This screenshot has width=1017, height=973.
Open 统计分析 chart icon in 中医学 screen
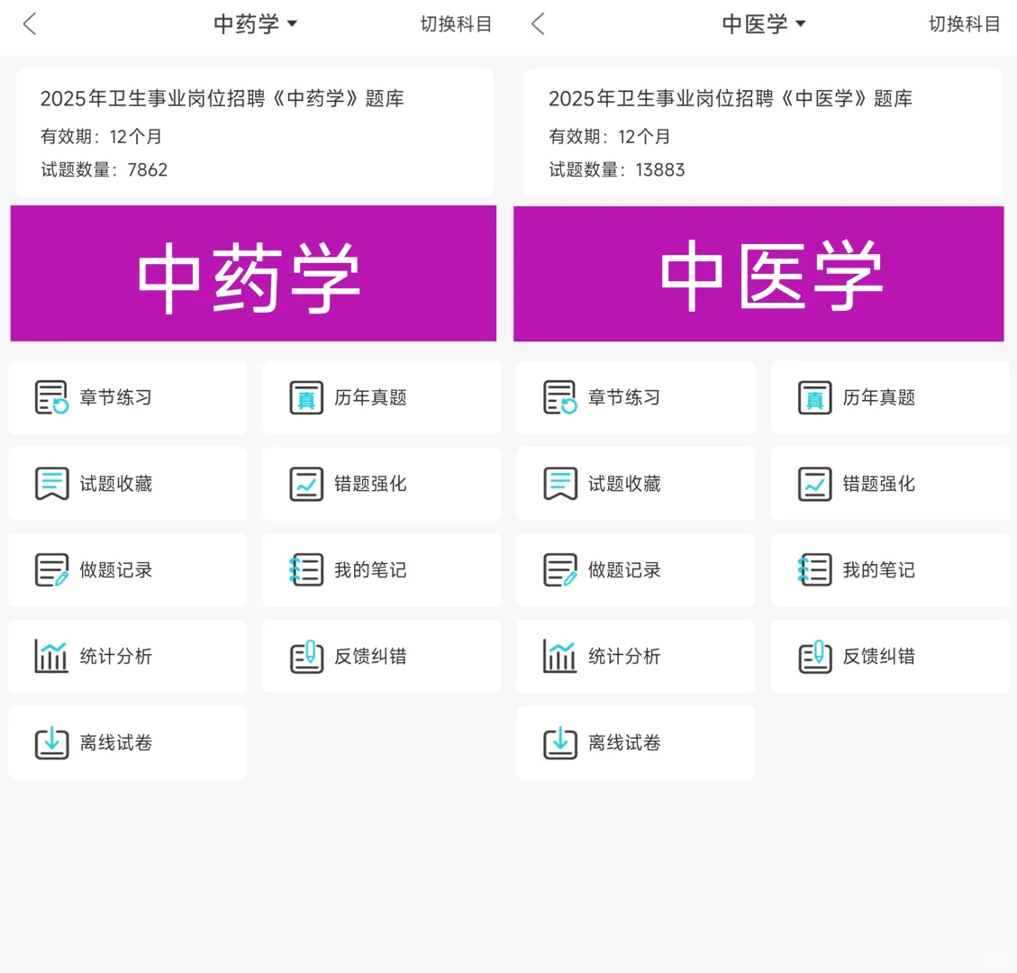click(560, 657)
